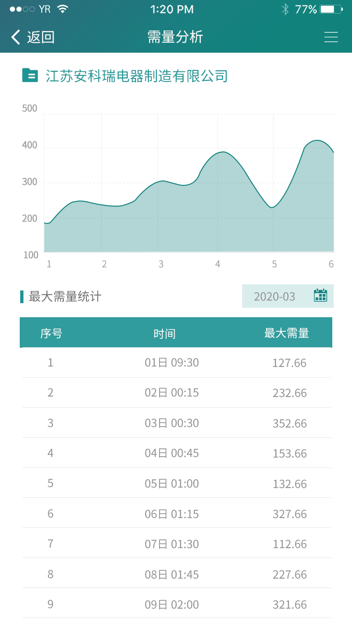Tap the chart dip at x-axis 5
The image size is (352, 626).
272,207
